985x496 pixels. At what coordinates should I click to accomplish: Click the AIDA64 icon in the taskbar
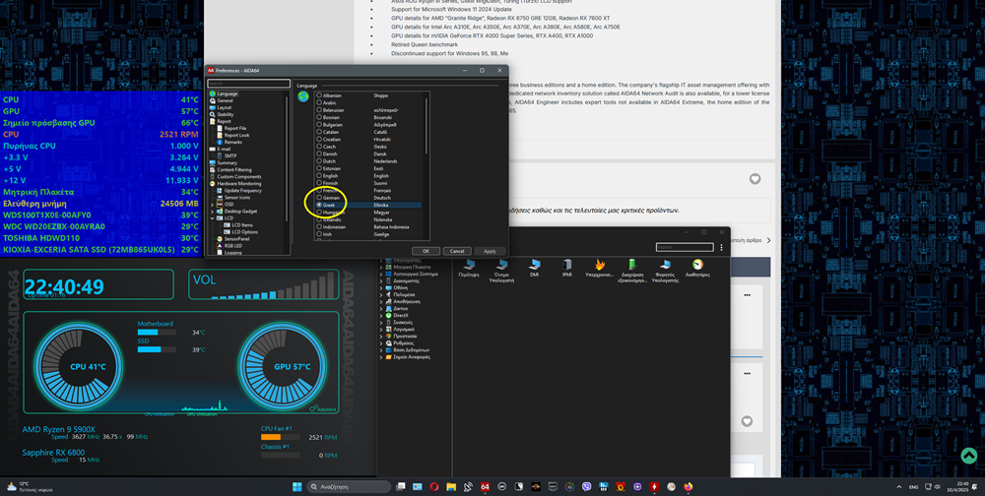tap(485, 486)
